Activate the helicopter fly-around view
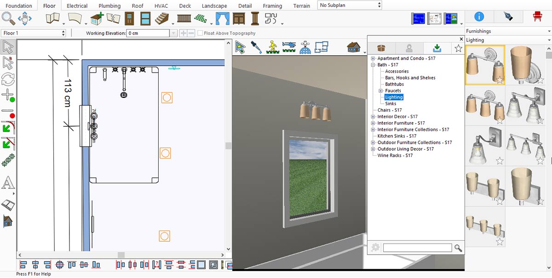The image size is (552, 278). click(x=289, y=47)
